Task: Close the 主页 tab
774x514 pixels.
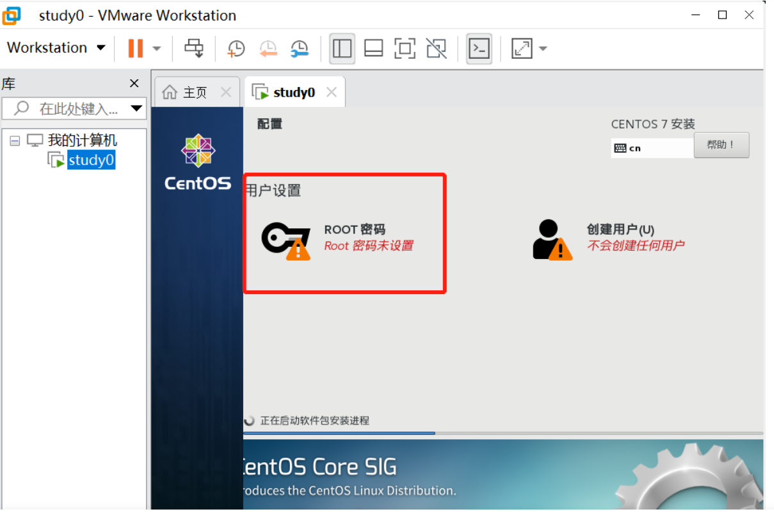Action: click(x=225, y=92)
